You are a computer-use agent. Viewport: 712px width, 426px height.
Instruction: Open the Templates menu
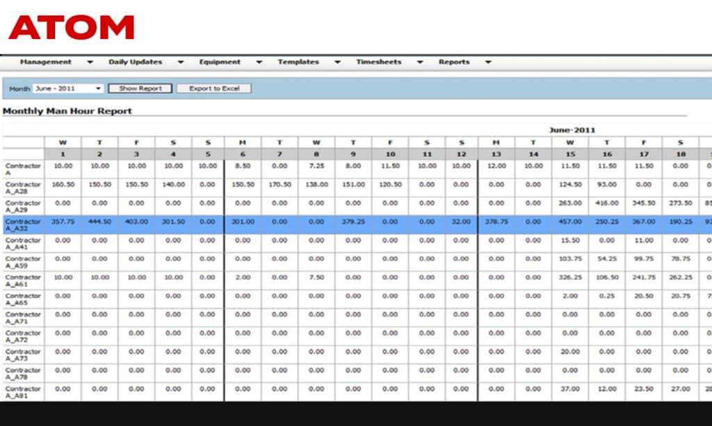pyautogui.click(x=298, y=62)
